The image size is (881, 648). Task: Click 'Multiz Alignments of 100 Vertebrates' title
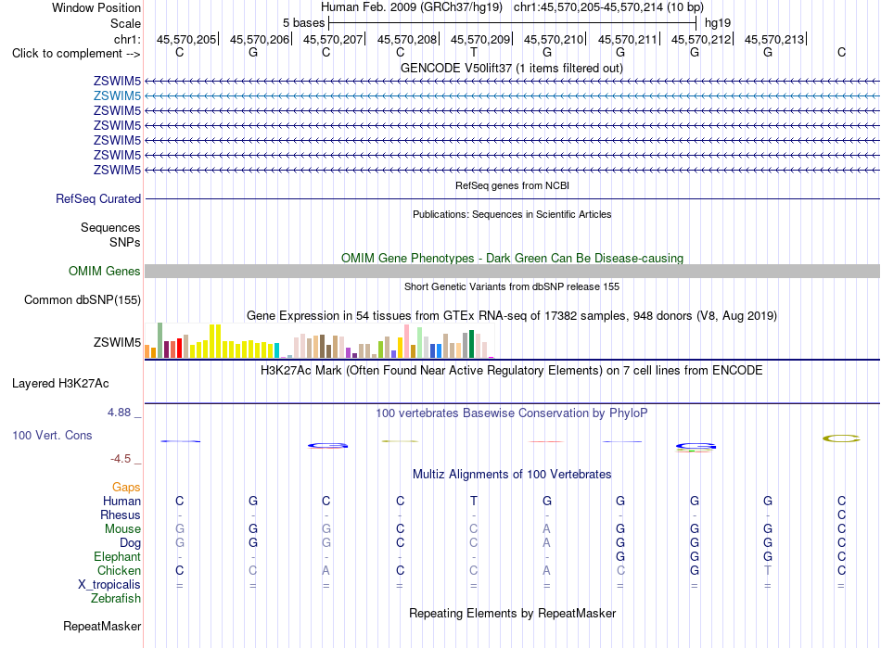point(512,475)
